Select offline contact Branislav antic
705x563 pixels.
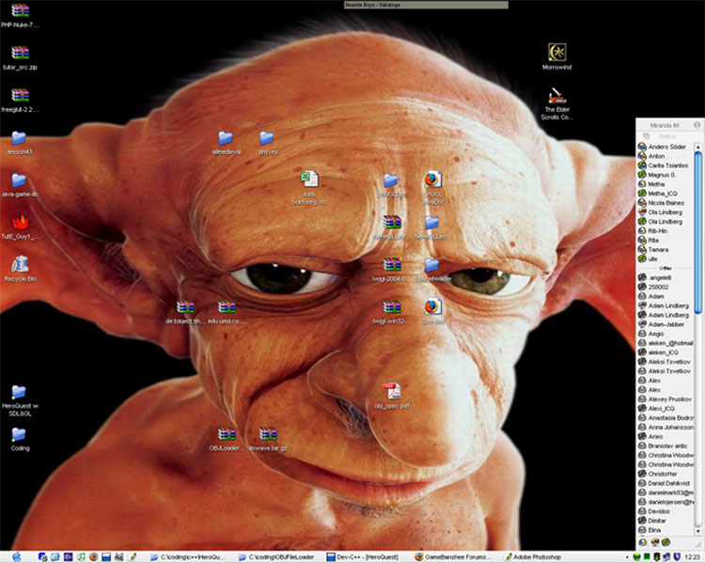tap(666, 446)
